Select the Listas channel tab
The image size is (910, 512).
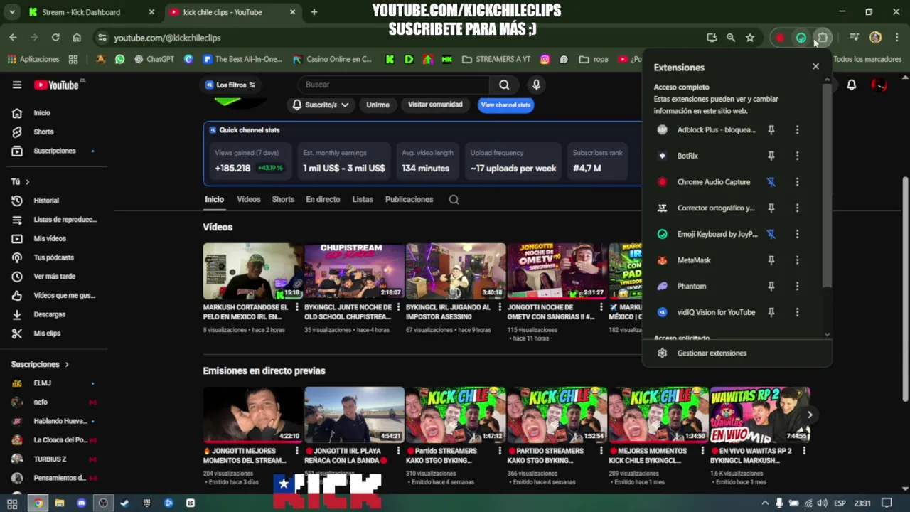[x=363, y=200]
